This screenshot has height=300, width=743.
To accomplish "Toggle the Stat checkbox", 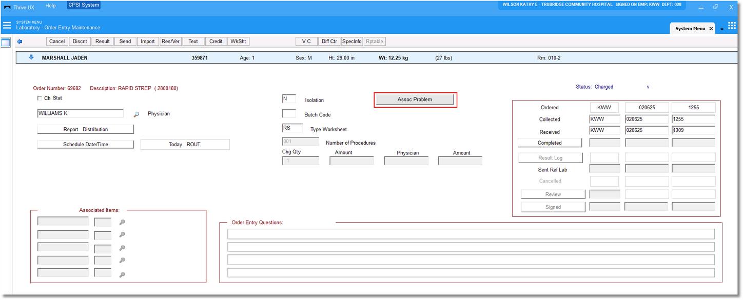I will 40,98.
